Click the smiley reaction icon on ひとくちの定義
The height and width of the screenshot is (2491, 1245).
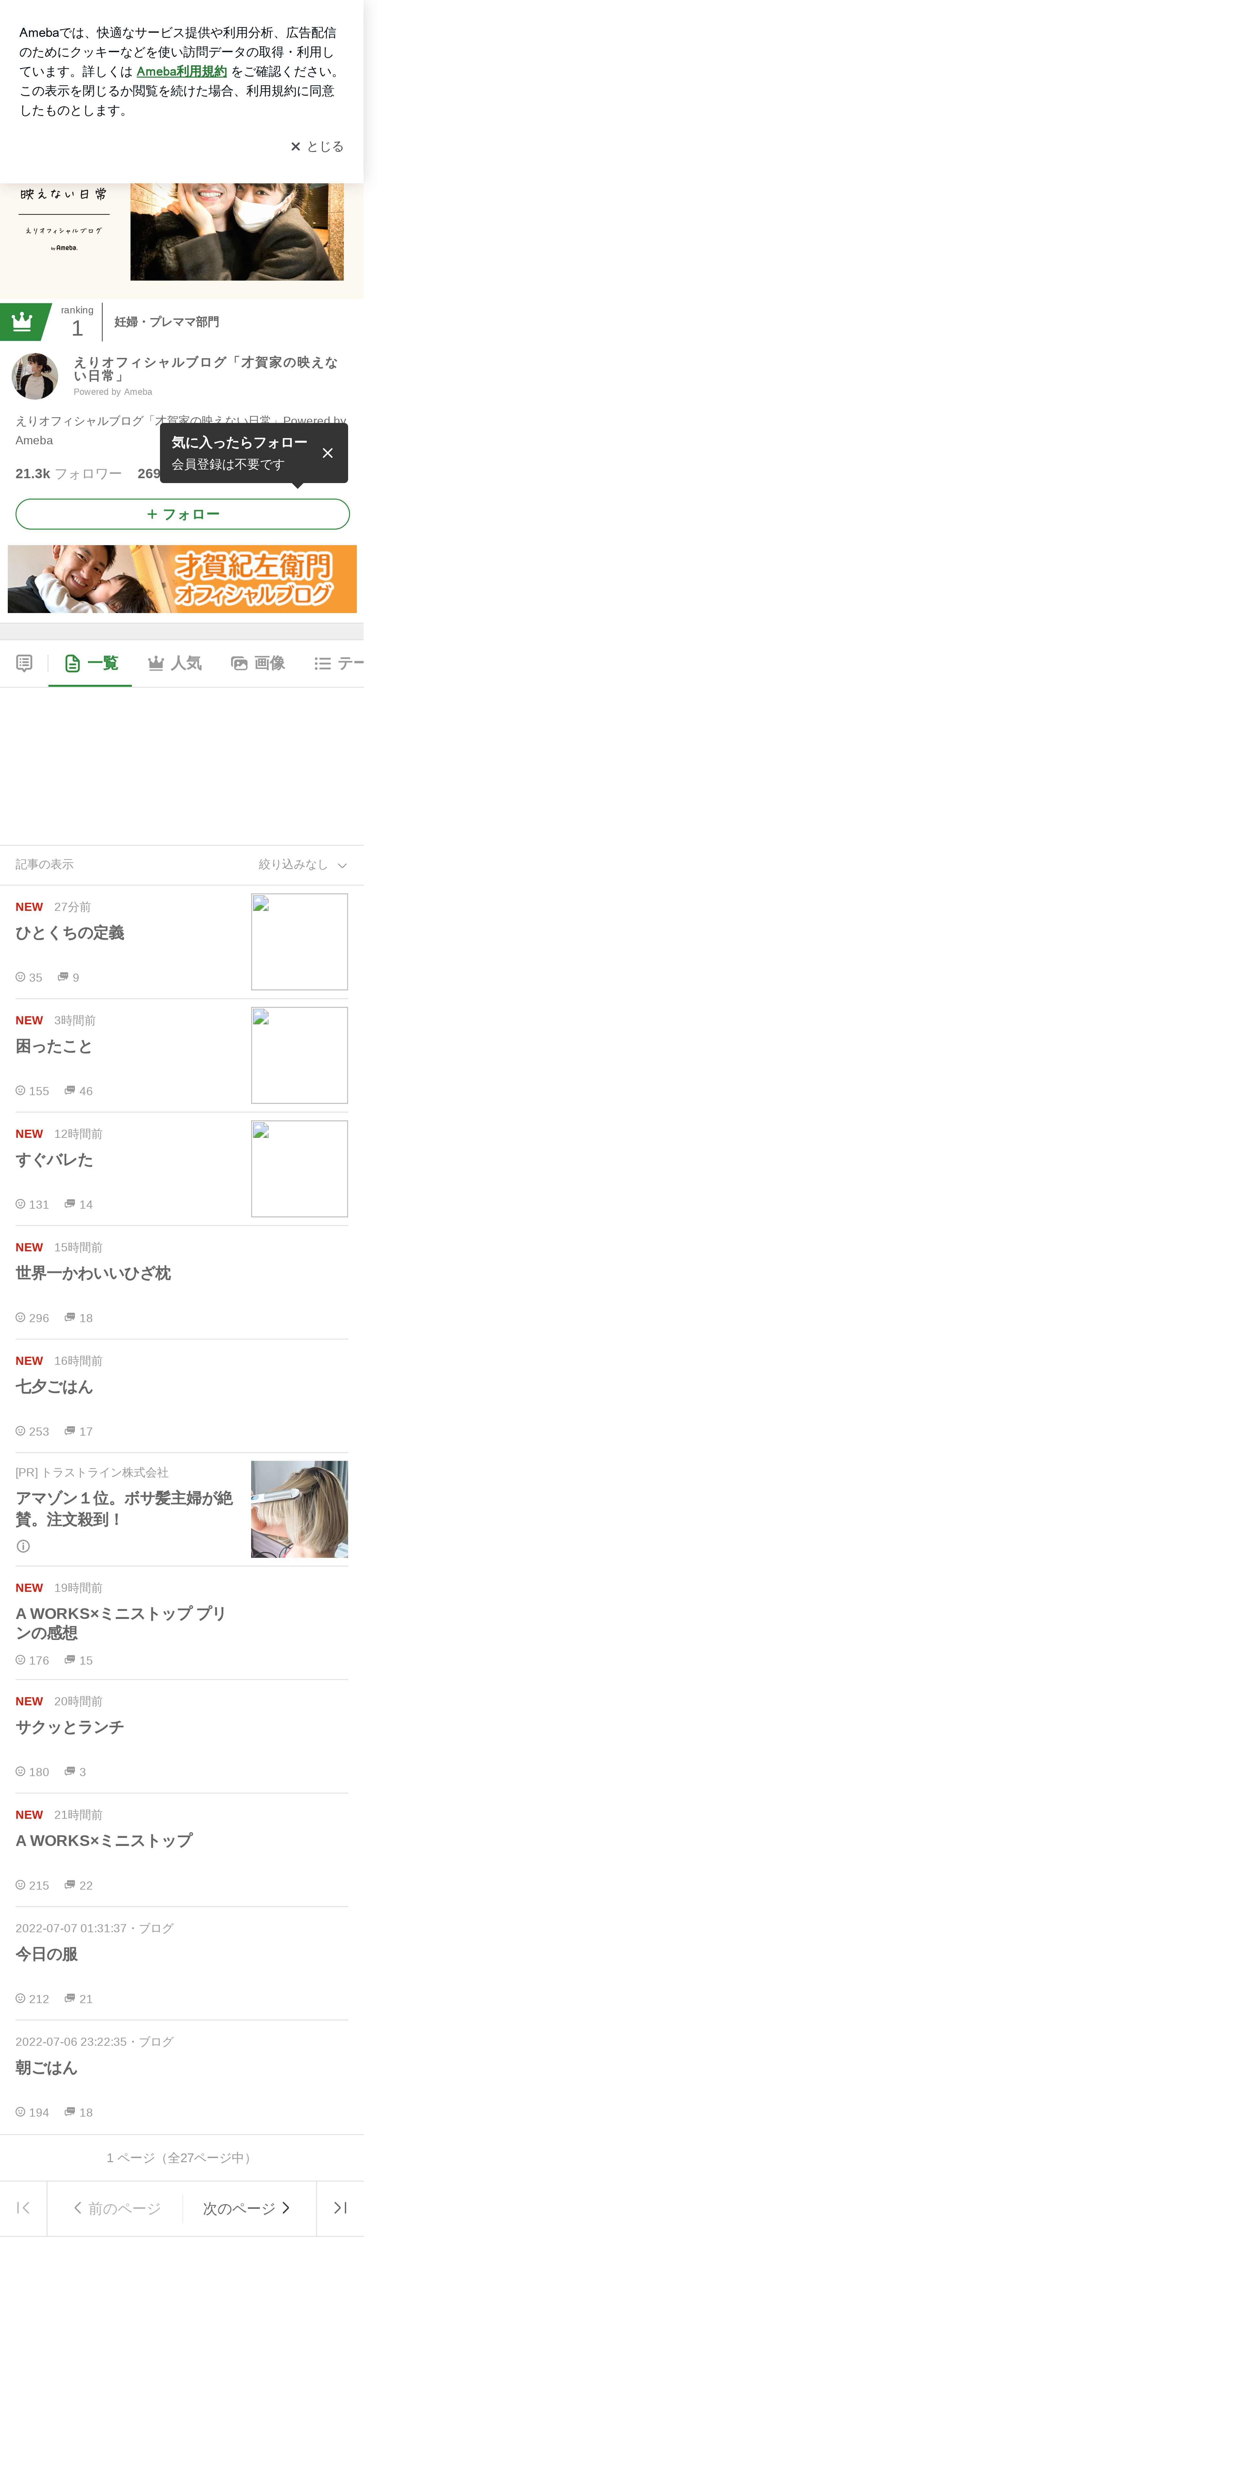[20, 977]
